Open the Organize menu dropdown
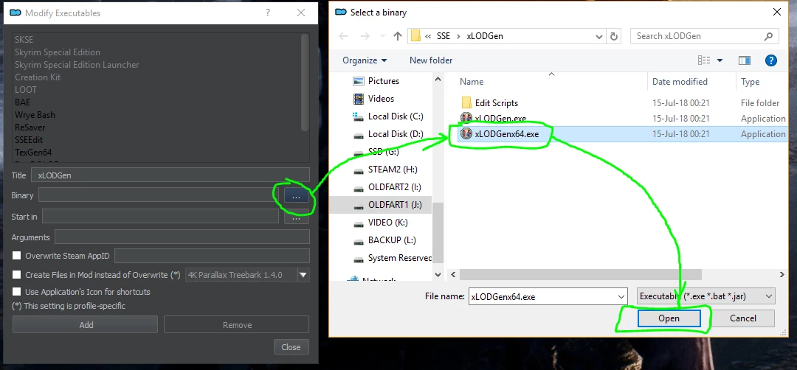Viewport: 797px width, 370px height. coord(365,60)
